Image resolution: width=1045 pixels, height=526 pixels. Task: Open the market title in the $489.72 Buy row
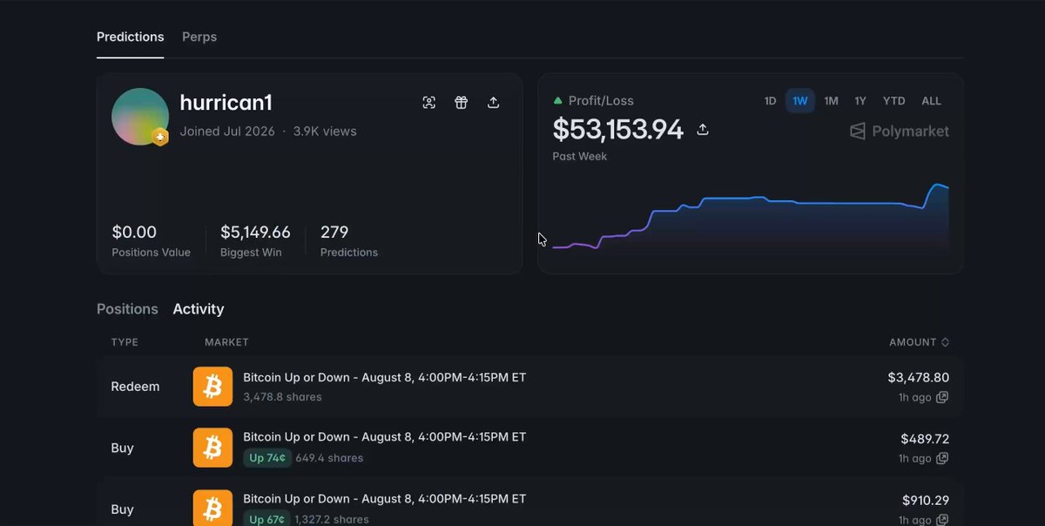385,437
